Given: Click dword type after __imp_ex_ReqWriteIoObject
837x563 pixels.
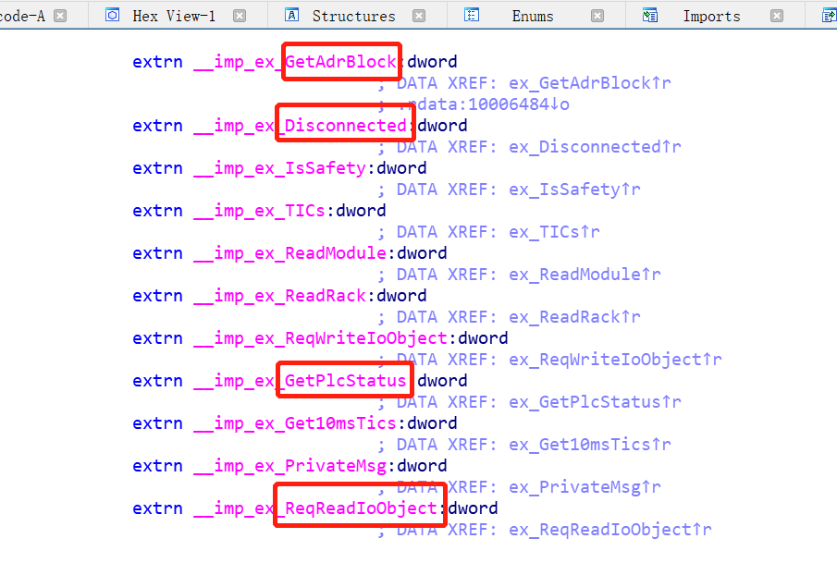Looking at the screenshot, I should pyautogui.click(x=483, y=338).
